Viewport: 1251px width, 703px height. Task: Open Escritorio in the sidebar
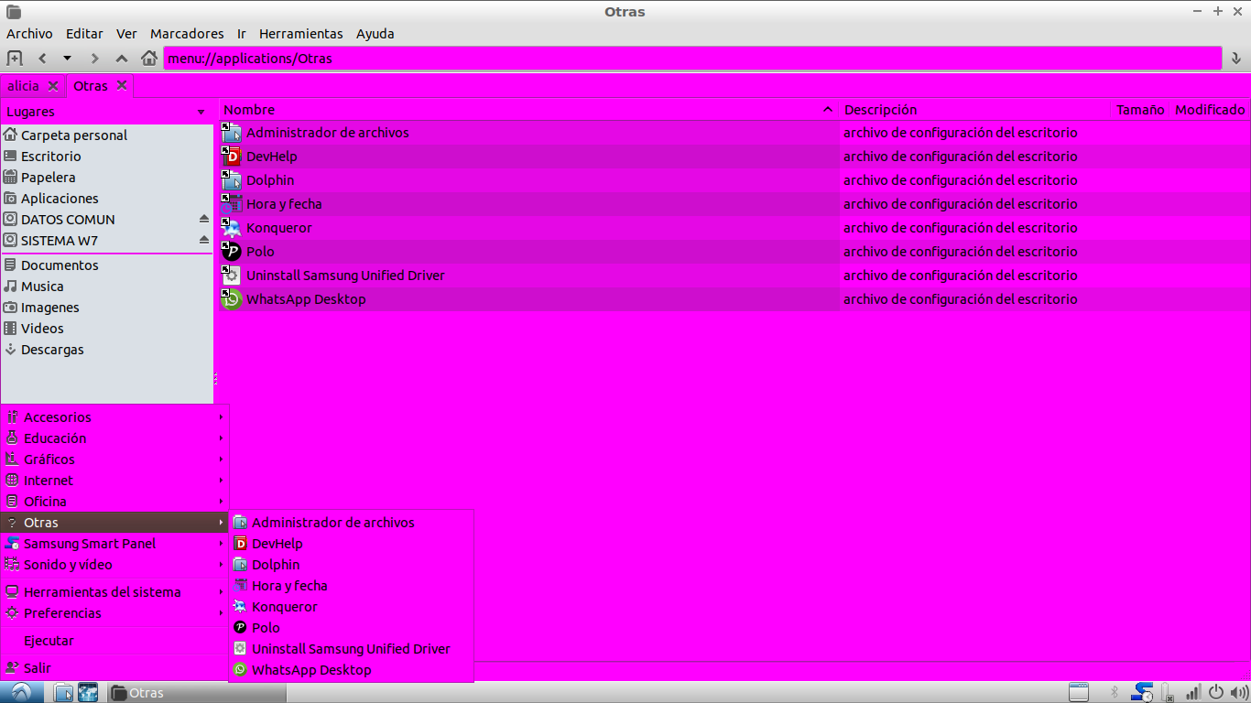coord(106,157)
